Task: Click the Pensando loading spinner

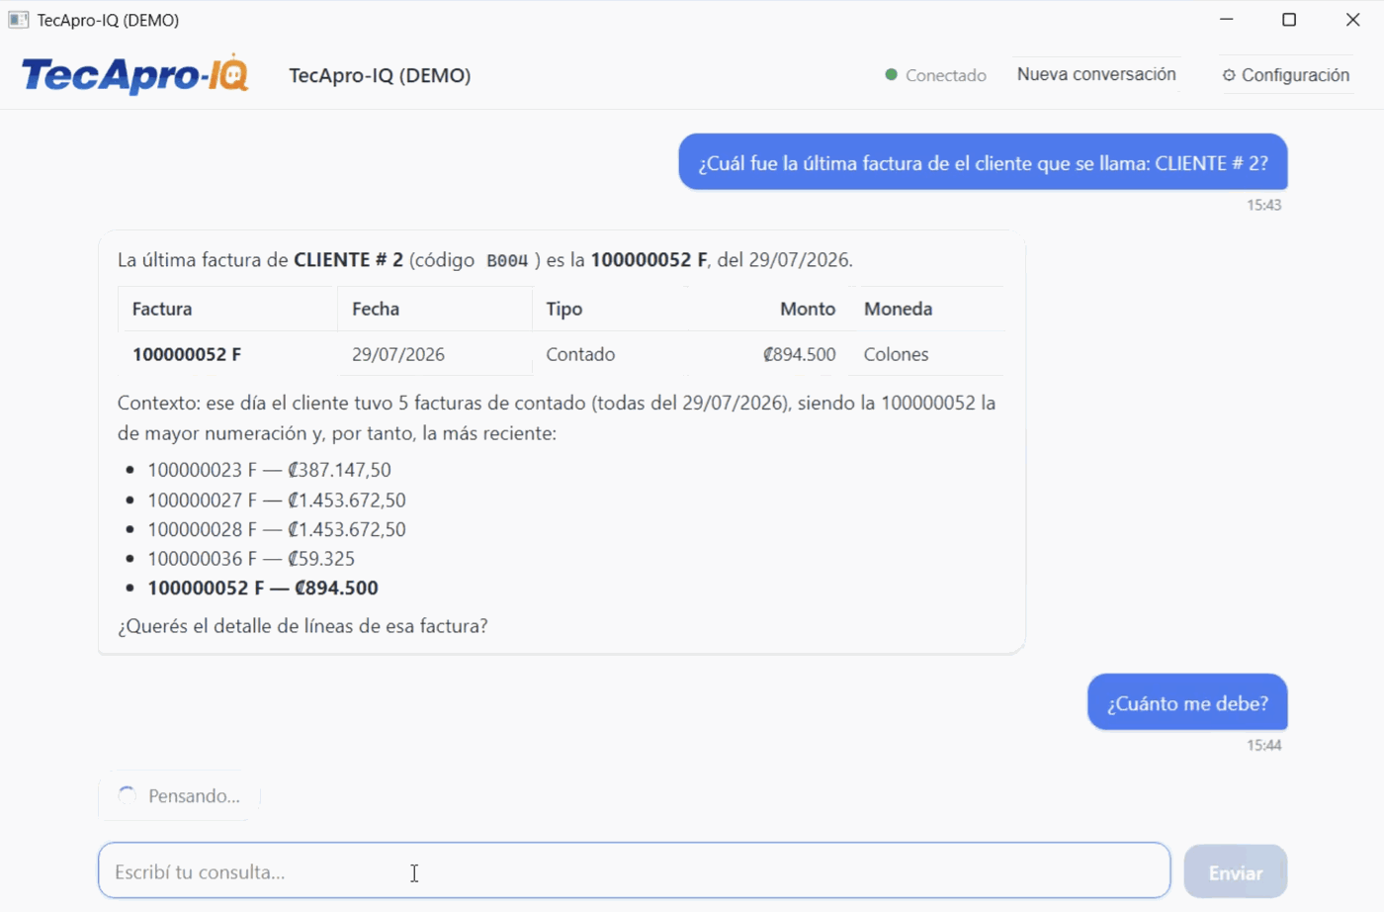Action: click(127, 795)
